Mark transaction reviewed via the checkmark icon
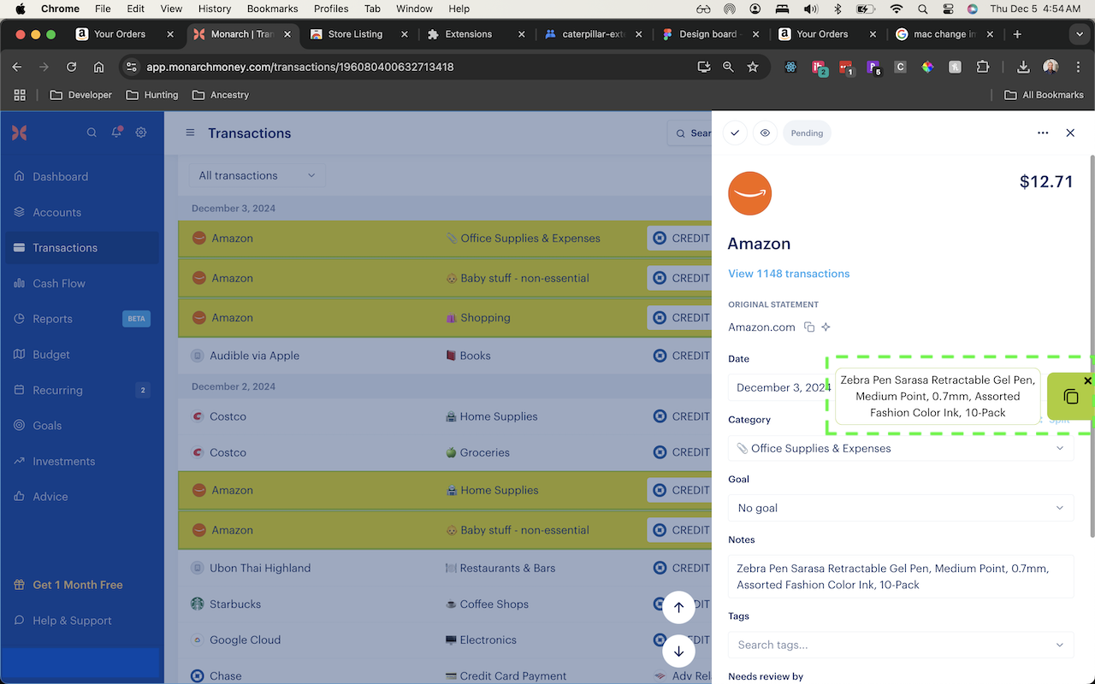The height and width of the screenshot is (684, 1095). [x=735, y=133]
